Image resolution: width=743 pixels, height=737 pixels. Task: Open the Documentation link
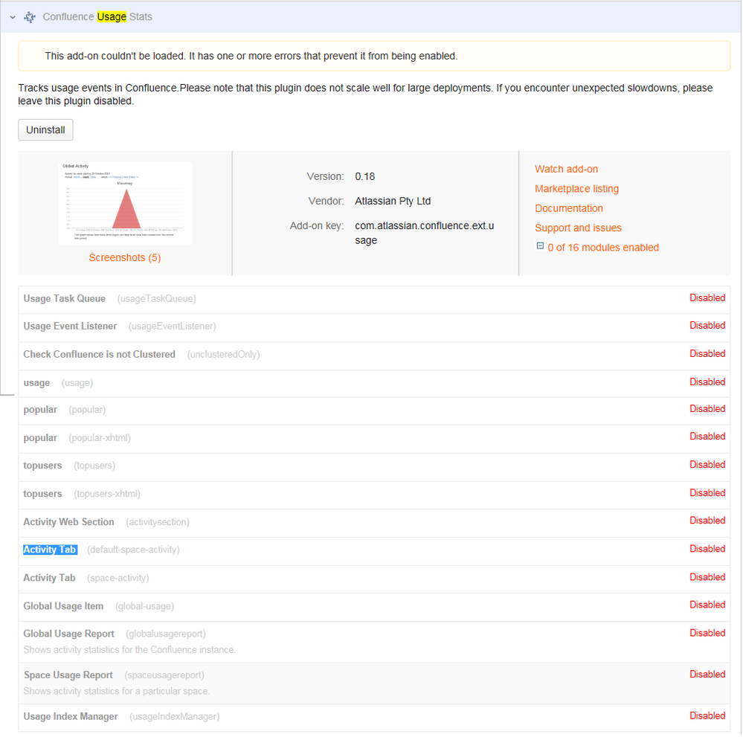pyautogui.click(x=569, y=208)
